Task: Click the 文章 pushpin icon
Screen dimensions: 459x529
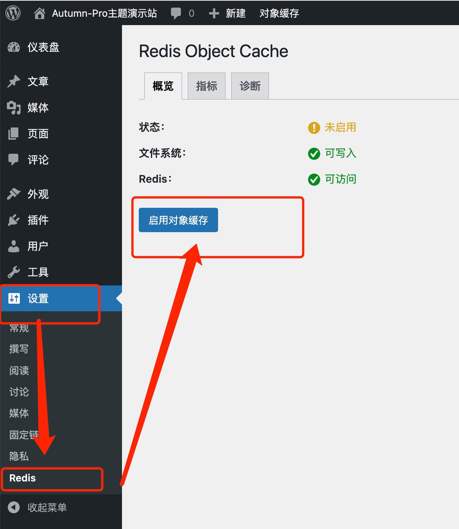Action: [14, 81]
